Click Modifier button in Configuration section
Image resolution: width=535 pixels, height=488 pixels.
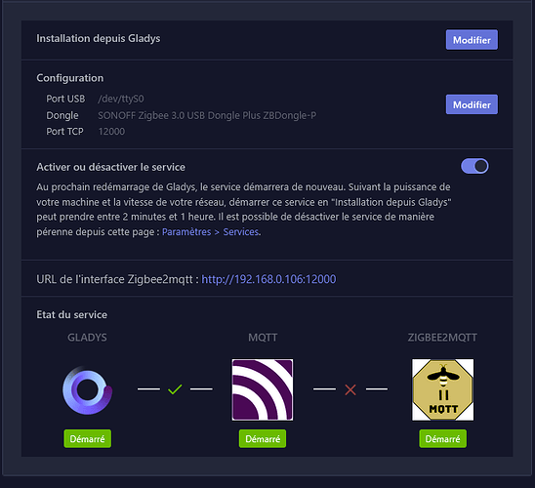tap(472, 104)
